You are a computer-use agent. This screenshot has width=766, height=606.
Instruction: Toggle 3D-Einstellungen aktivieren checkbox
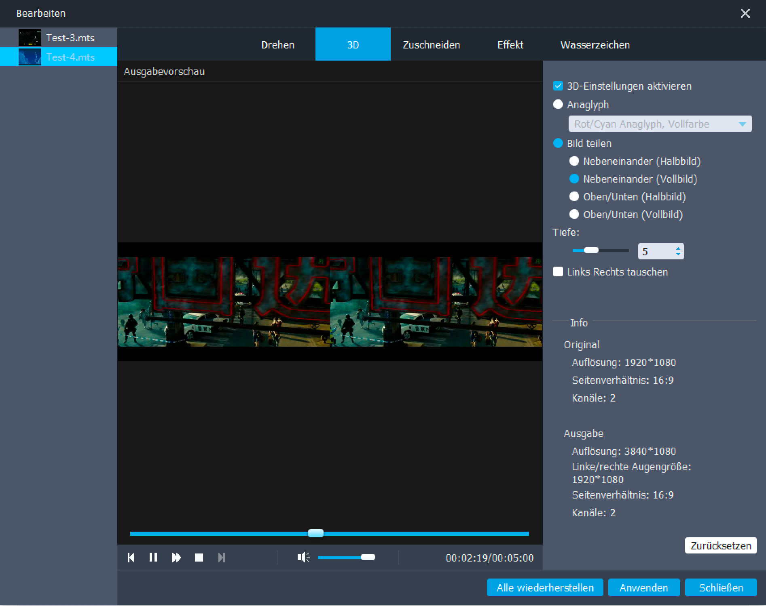(558, 86)
